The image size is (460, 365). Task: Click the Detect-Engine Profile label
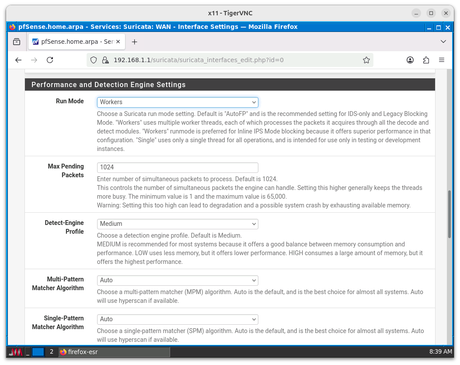pyautogui.click(x=64, y=227)
